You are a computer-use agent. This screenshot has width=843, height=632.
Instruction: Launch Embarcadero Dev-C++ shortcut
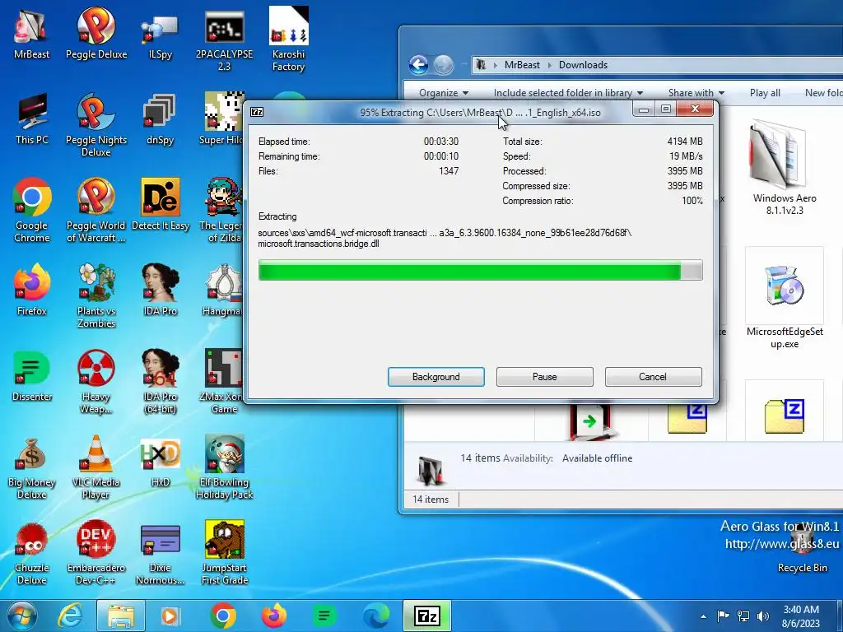tap(96, 553)
